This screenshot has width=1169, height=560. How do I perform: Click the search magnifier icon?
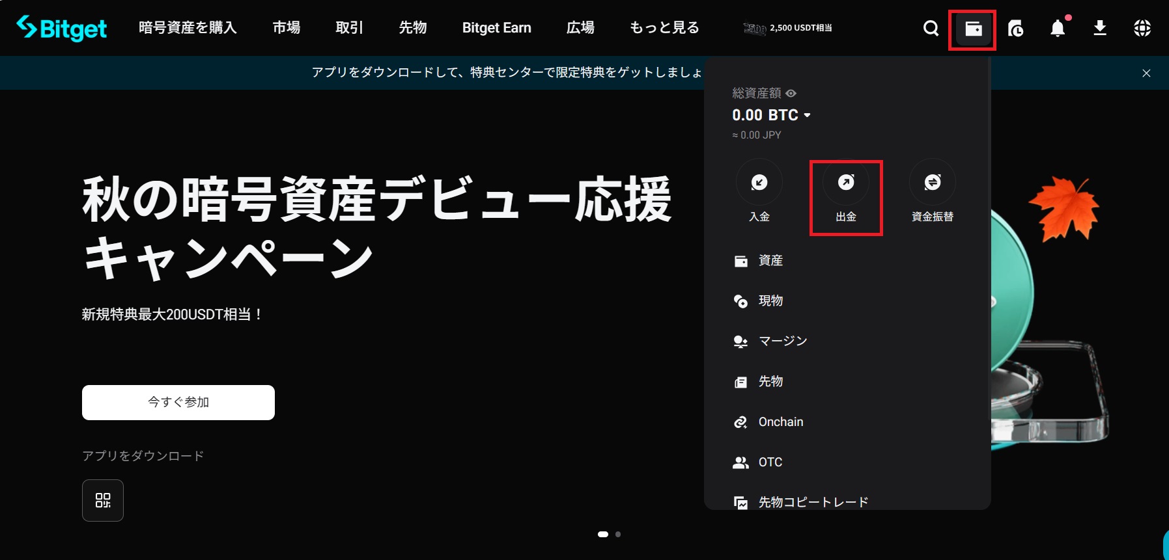[931, 29]
